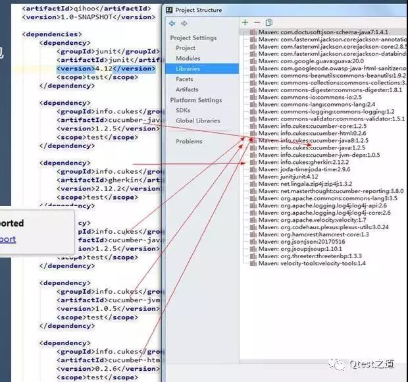Click library icon beside joda-time entry
Image resolution: width=408 pixels, height=382 pixels.
(x=253, y=169)
